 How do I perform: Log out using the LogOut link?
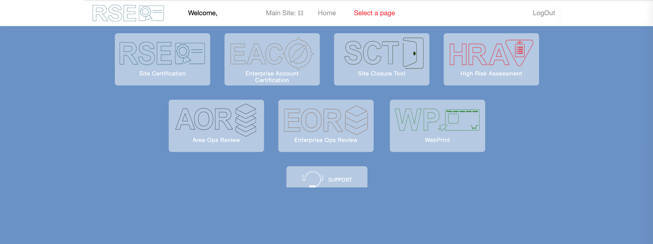click(x=544, y=13)
